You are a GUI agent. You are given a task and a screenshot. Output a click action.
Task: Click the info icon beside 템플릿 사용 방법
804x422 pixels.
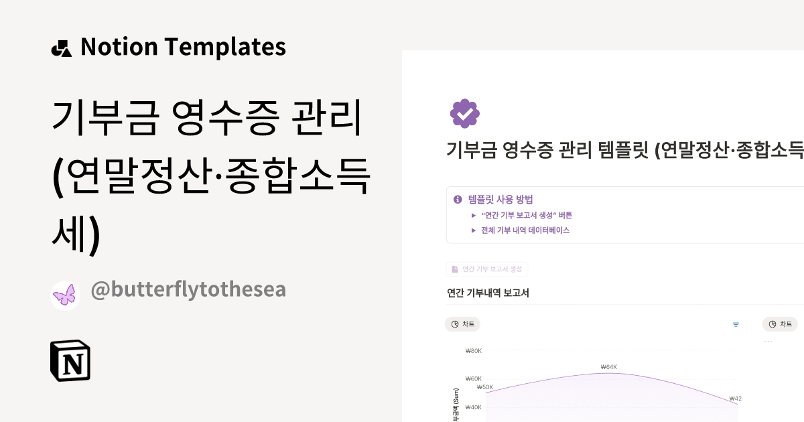(x=458, y=199)
